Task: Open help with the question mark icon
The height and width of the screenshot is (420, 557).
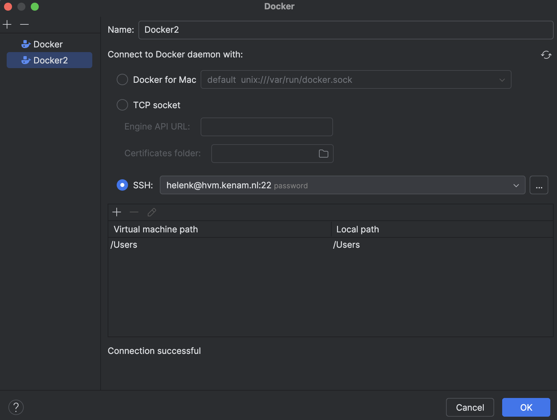Action: (16, 407)
